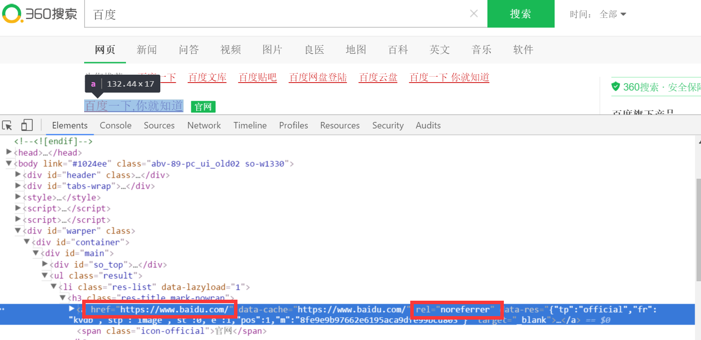This screenshot has width=701, height=340.
Task: Expand the second script node
Action: pos(18,220)
